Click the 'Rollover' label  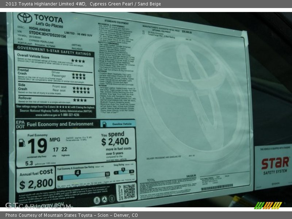25,98
